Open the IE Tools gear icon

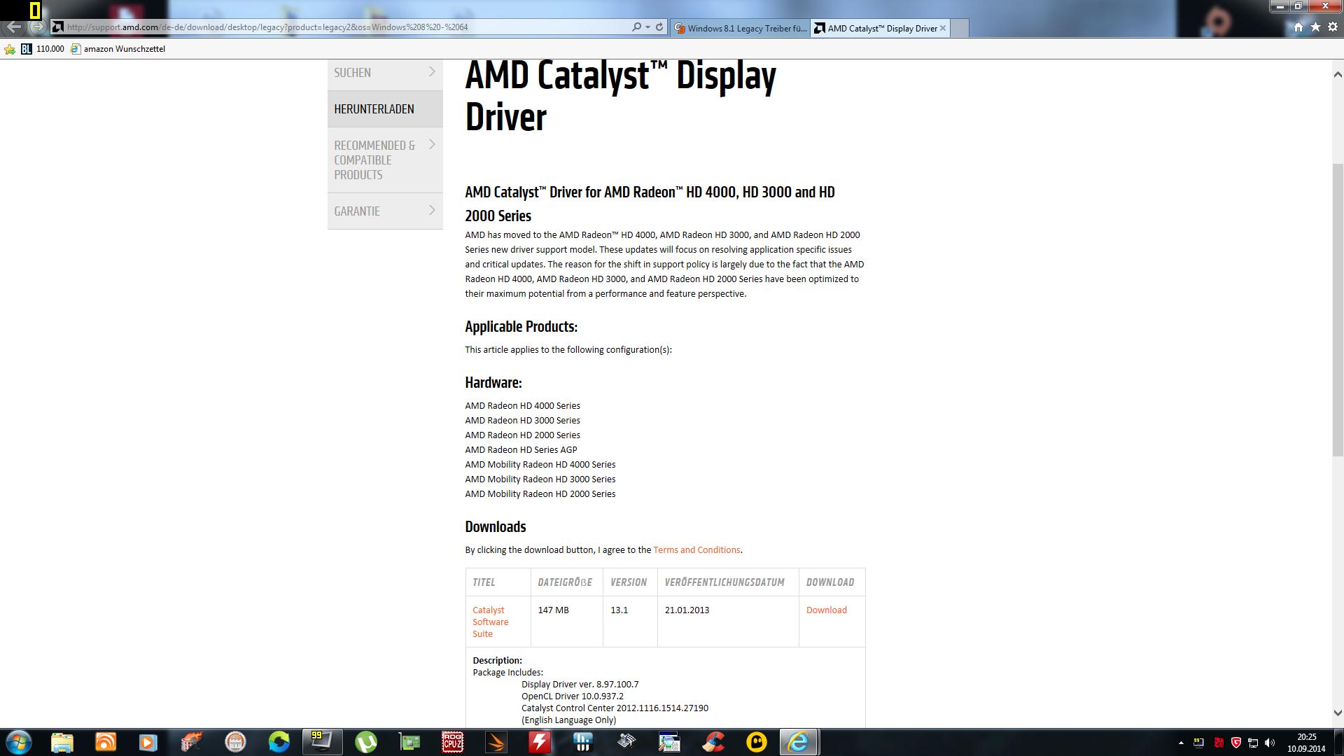click(1333, 27)
